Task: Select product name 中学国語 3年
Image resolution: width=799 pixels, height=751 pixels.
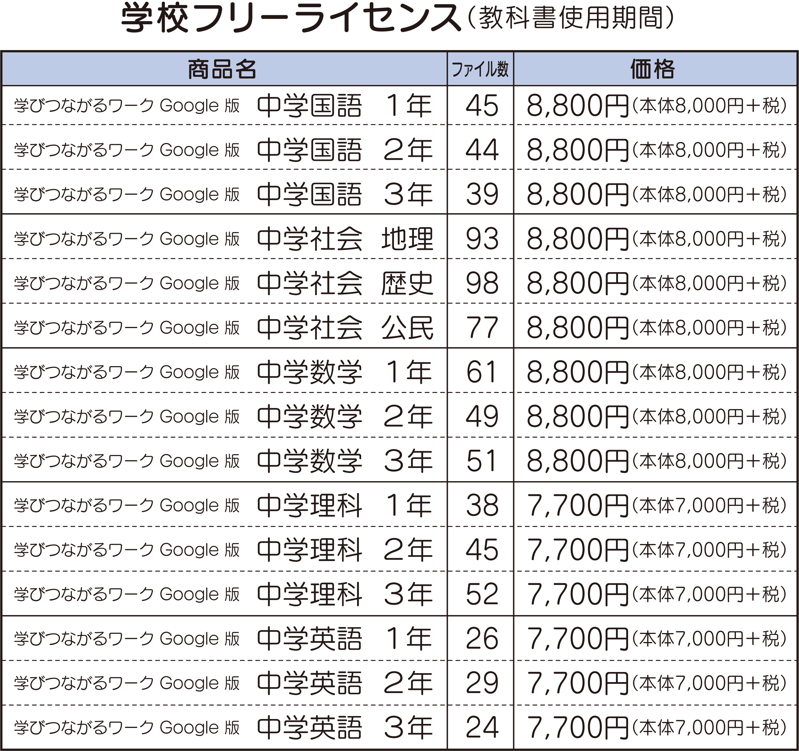Action: pos(344,195)
